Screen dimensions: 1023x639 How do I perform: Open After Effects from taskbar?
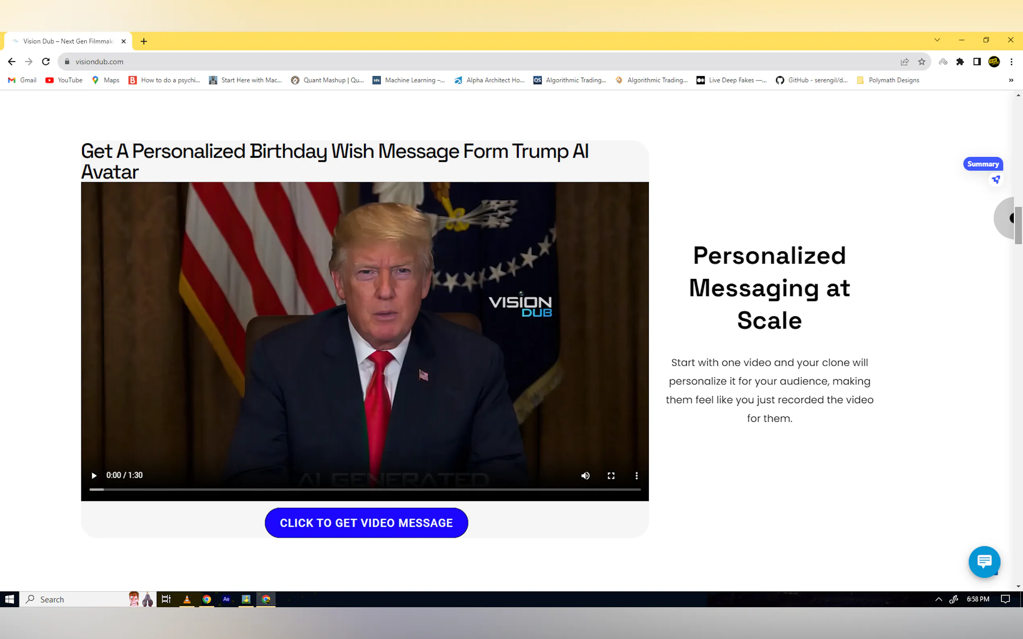tap(226, 599)
